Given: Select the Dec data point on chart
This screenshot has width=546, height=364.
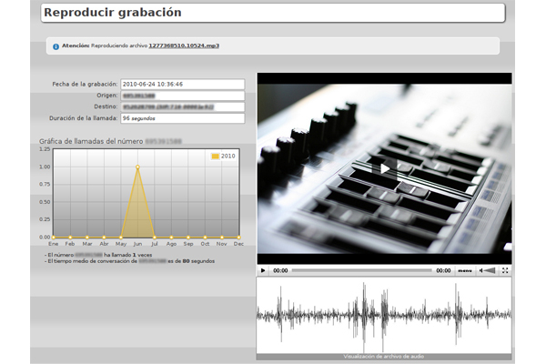Looking at the screenshot, I should click(238, 237).
